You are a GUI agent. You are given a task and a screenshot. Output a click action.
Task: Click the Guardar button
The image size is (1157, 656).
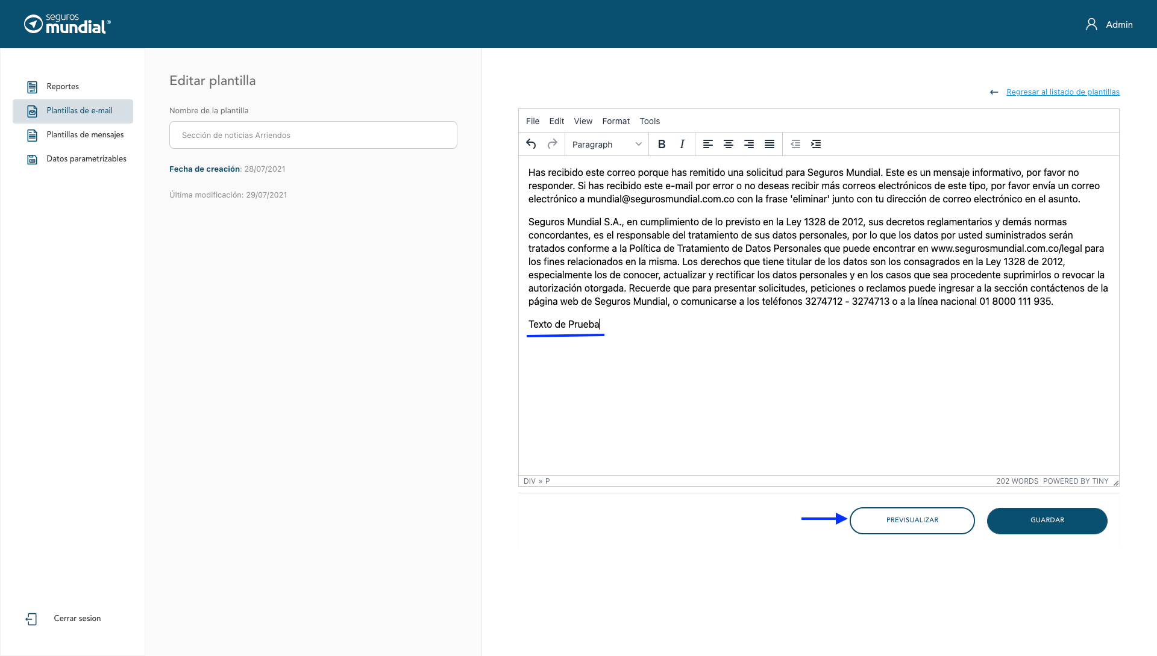(1047, 520)
